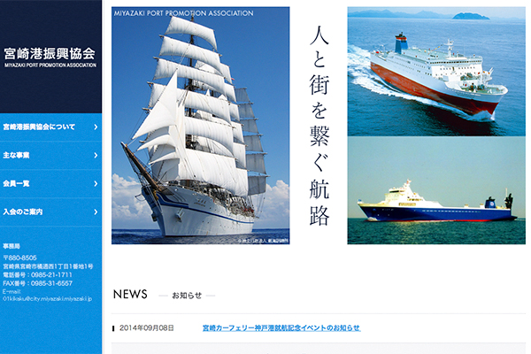Click the MIYAZAKI PORT PROMOTION ASSOCIATION photo caption
The width and height of the screenshot is (531, 354).
point(183,13)
